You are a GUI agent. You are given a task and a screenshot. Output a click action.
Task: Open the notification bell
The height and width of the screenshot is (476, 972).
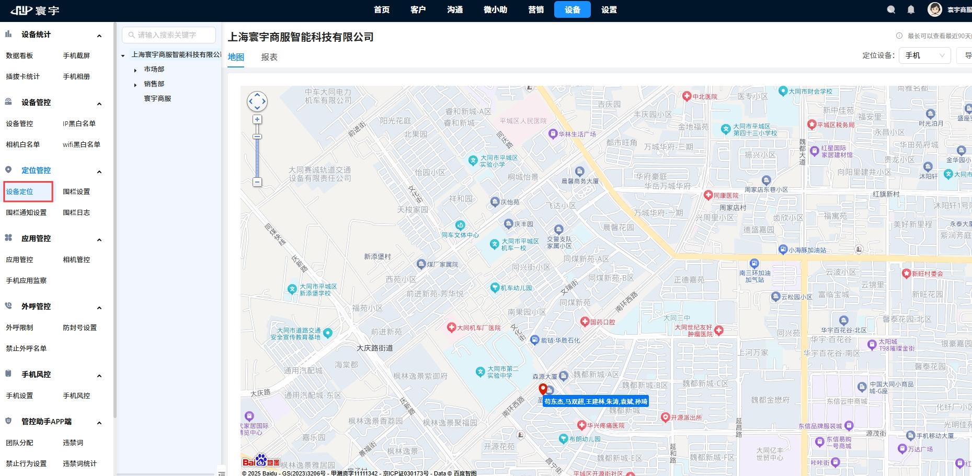click(911, 9)
